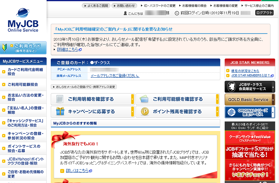Click yellow arrow on ご利用明細を確認する button

coord(132,99)
